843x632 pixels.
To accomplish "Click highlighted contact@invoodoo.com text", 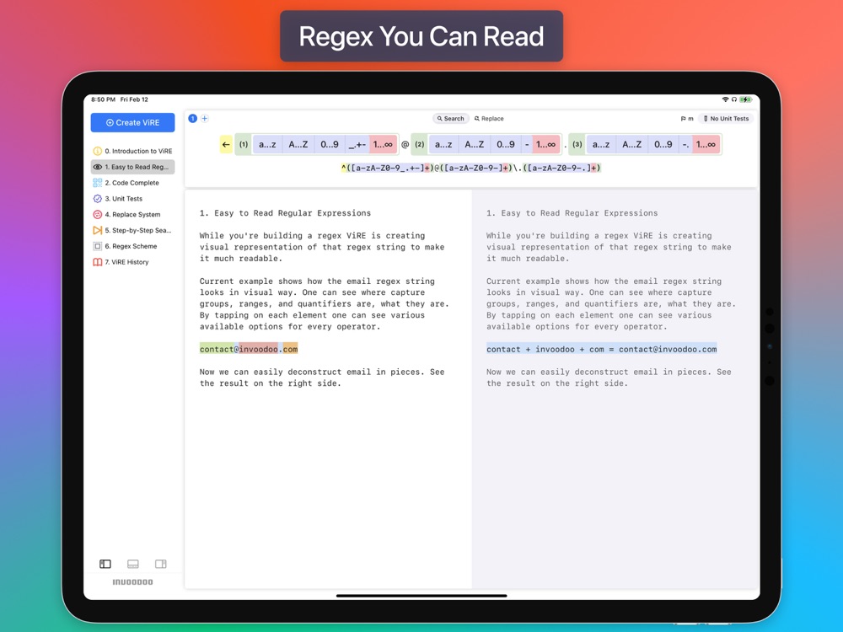I will pos(249,350).
